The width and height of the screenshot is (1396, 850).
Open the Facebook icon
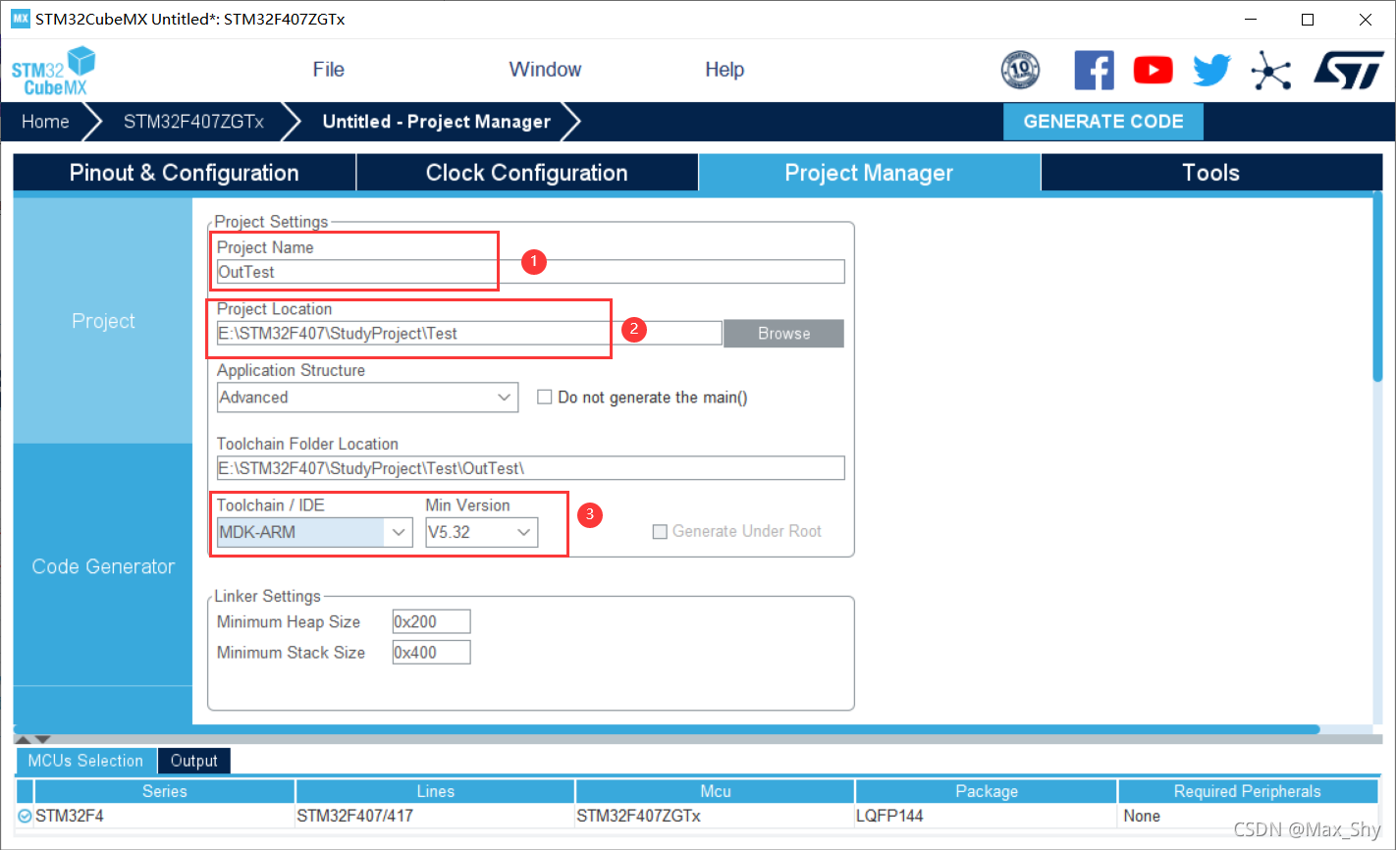tap(1094, 70)
